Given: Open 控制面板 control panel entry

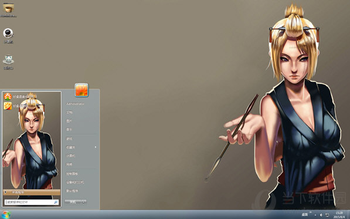Looking at the screenshot, I should [72, 174].
